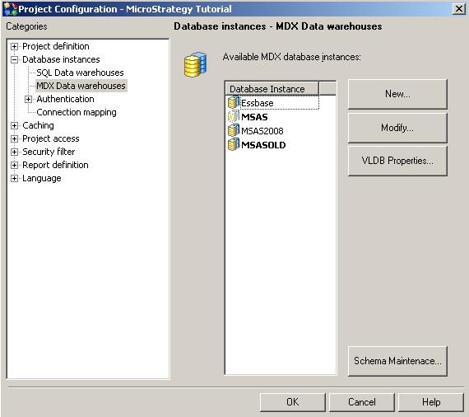Screen dimensions: 469x417
Task: Open Schema Maintenace... button
Action: (397, 361)
